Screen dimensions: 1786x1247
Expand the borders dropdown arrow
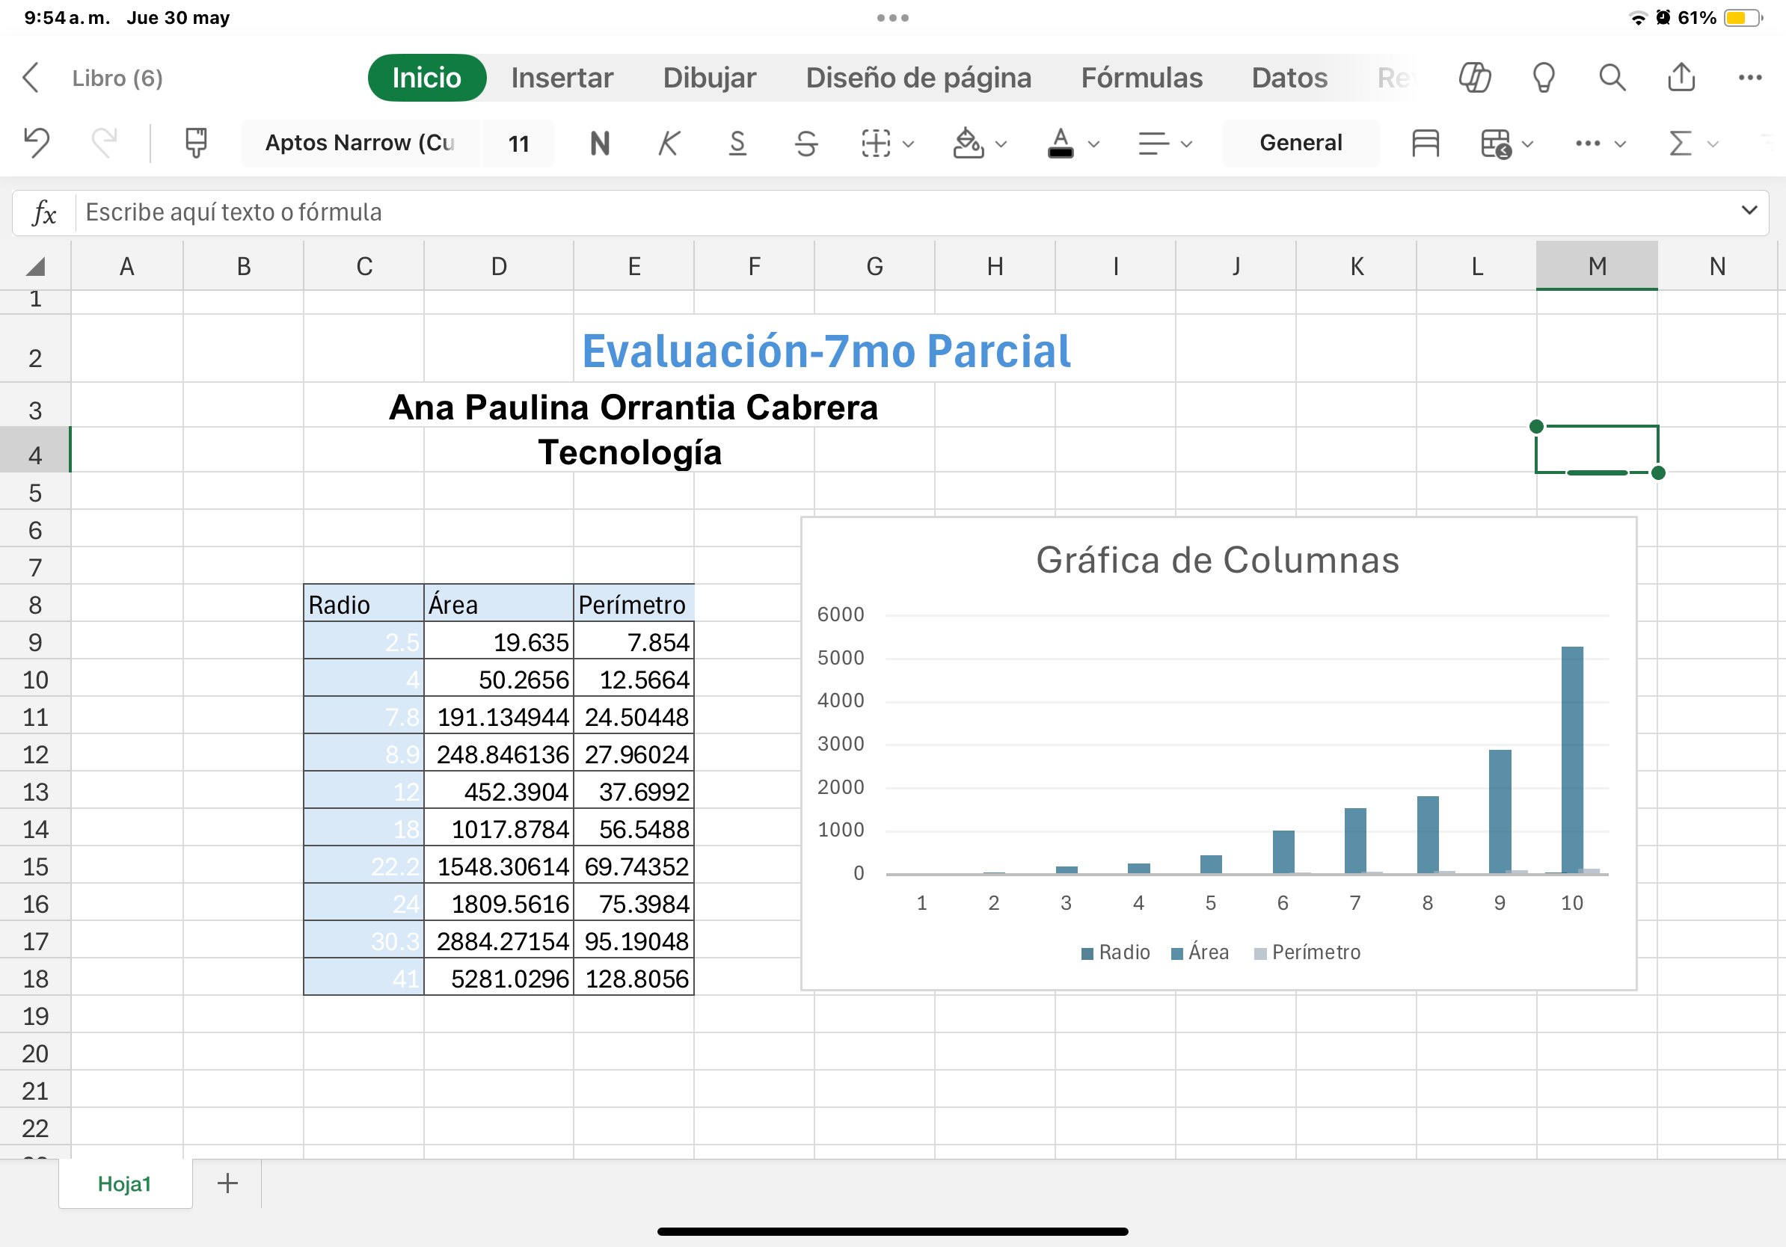click(908, 144)
